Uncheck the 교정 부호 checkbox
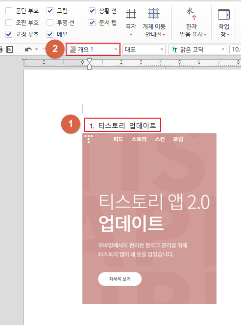The height and width of the screenshot is (325, 241). click(x=9, y=34)
